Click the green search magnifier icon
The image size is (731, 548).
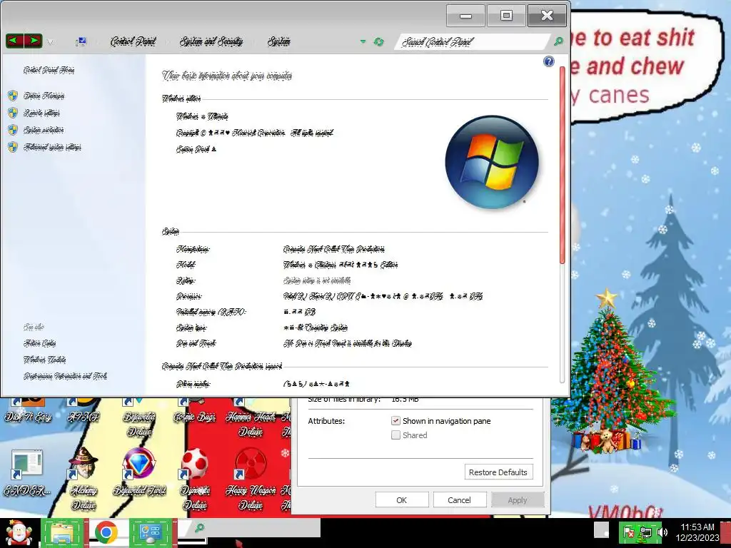(x=558, y=41)
